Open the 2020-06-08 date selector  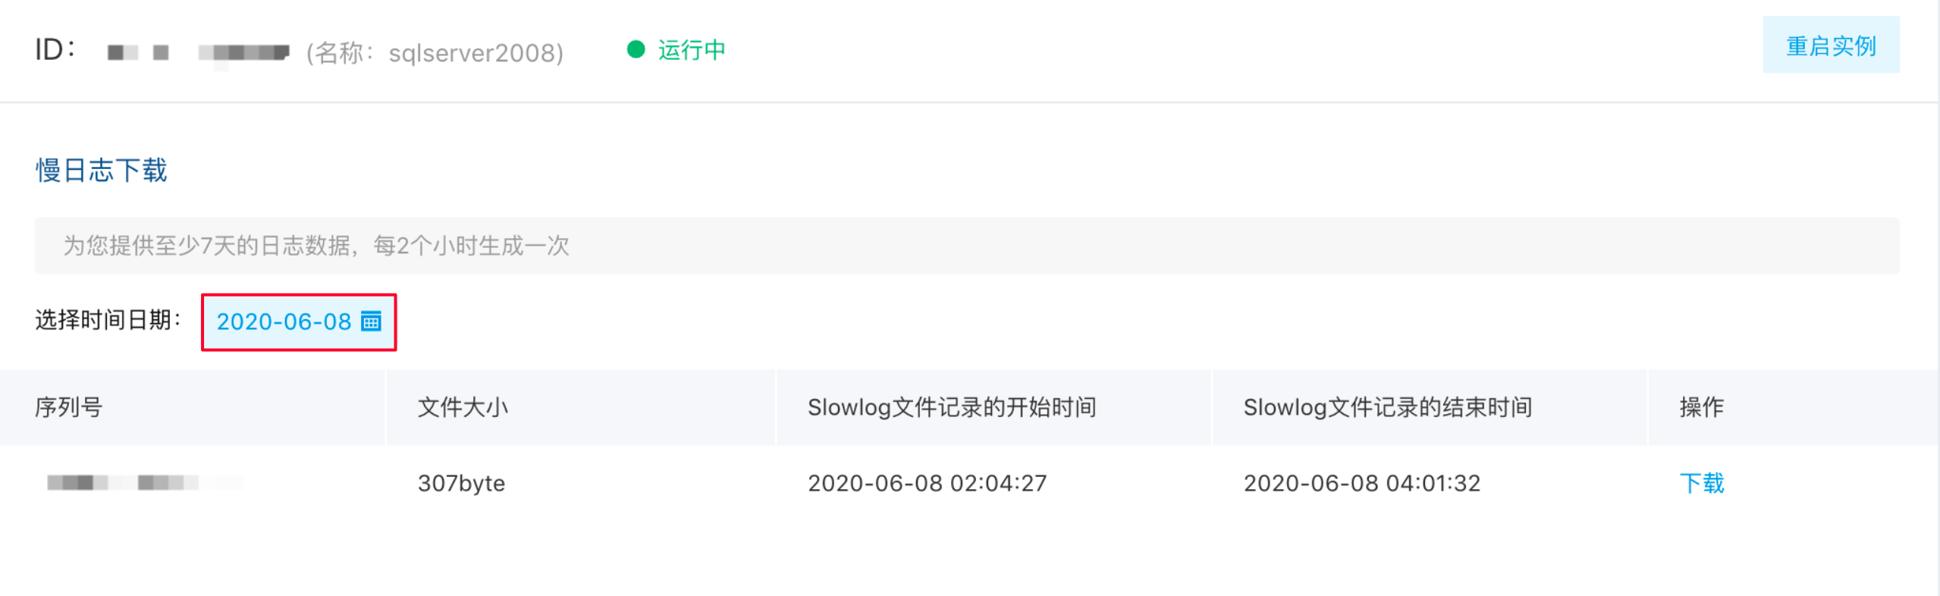click(299, 322)
